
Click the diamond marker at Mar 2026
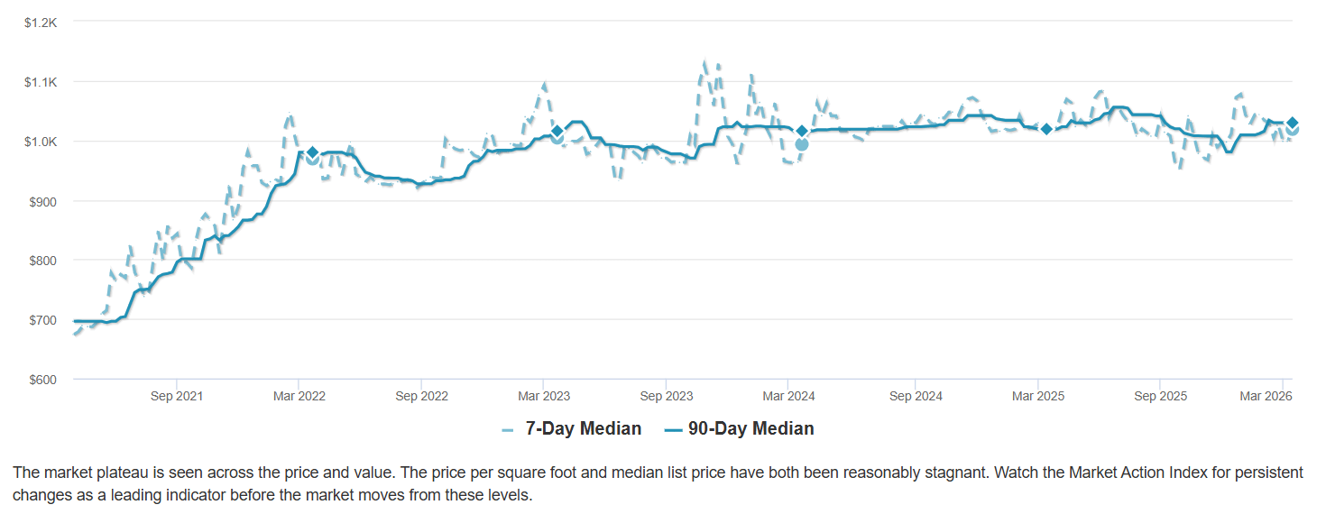[1292, 123]
